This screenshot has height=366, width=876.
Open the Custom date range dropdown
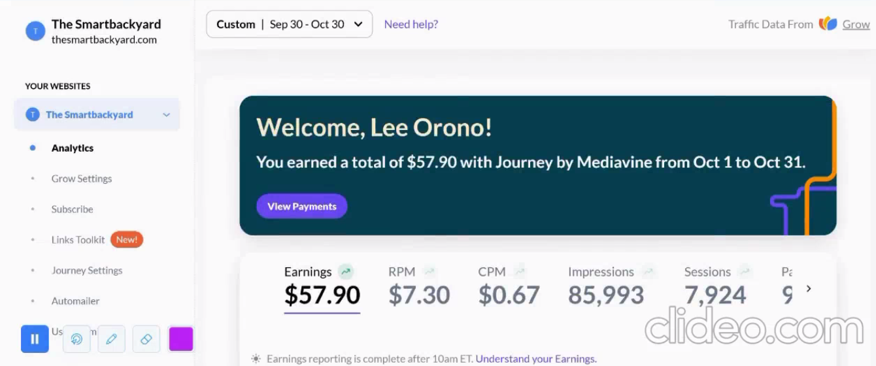(x=290, y=24)
